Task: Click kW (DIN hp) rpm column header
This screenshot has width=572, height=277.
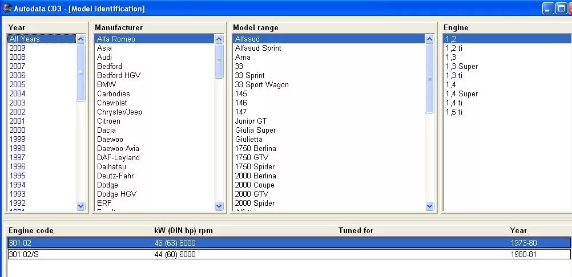Action: (x=183, y=230)
